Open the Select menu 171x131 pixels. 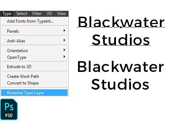click(x=22, y=14)
